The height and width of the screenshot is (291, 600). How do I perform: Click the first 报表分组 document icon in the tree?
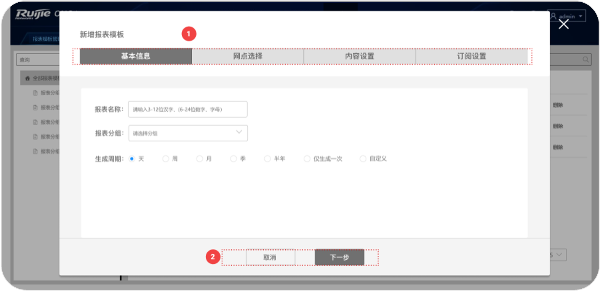[x=35, y=93]
